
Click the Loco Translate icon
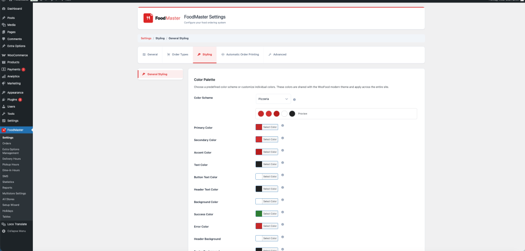click(x=4, y=224)
